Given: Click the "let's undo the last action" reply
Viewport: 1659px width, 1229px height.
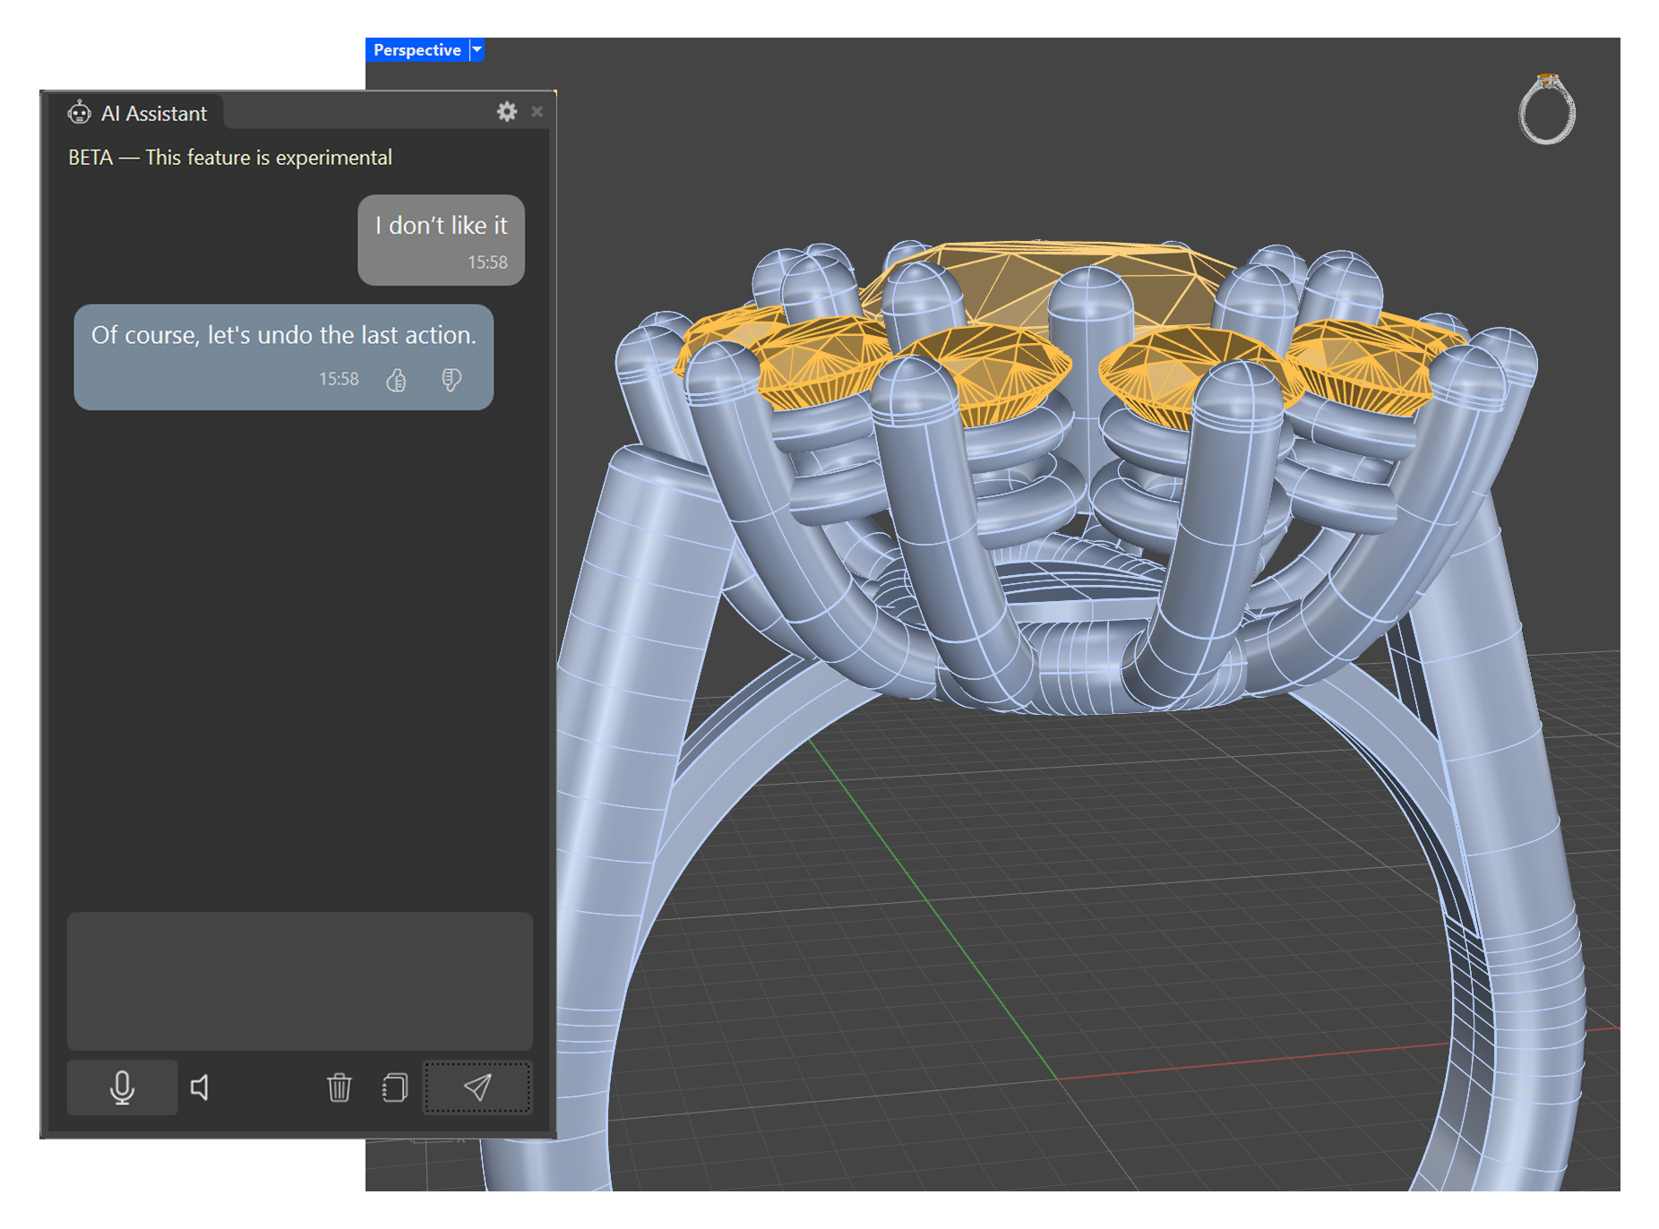Looking at the screenshot, I should (283, 336).
